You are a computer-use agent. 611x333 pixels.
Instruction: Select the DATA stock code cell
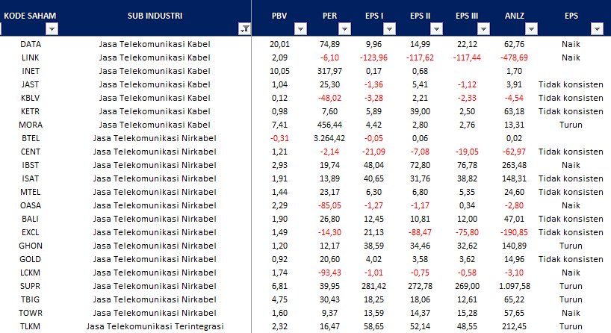(31, 44)
